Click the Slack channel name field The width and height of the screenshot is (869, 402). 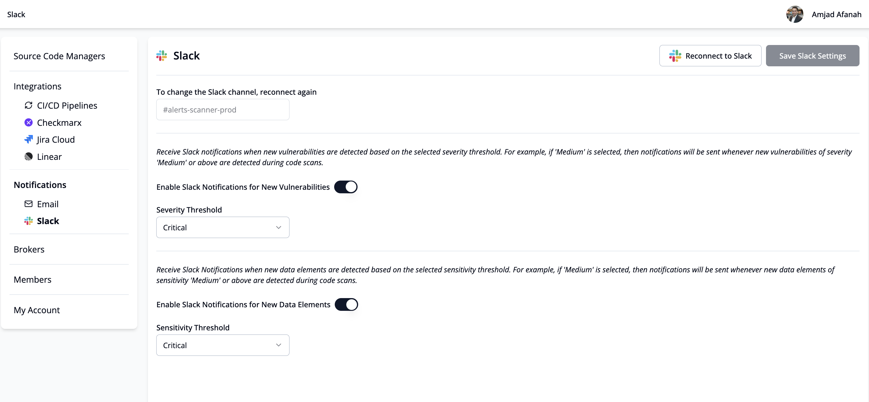click(x=223, y=110)
